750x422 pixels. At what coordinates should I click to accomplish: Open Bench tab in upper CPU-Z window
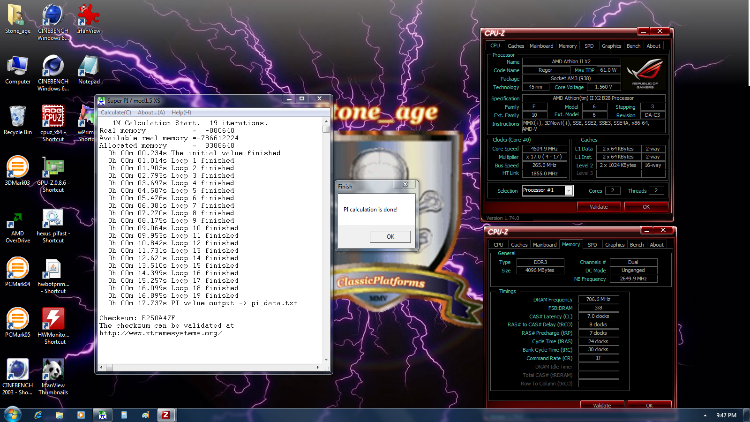pos(633,46)
